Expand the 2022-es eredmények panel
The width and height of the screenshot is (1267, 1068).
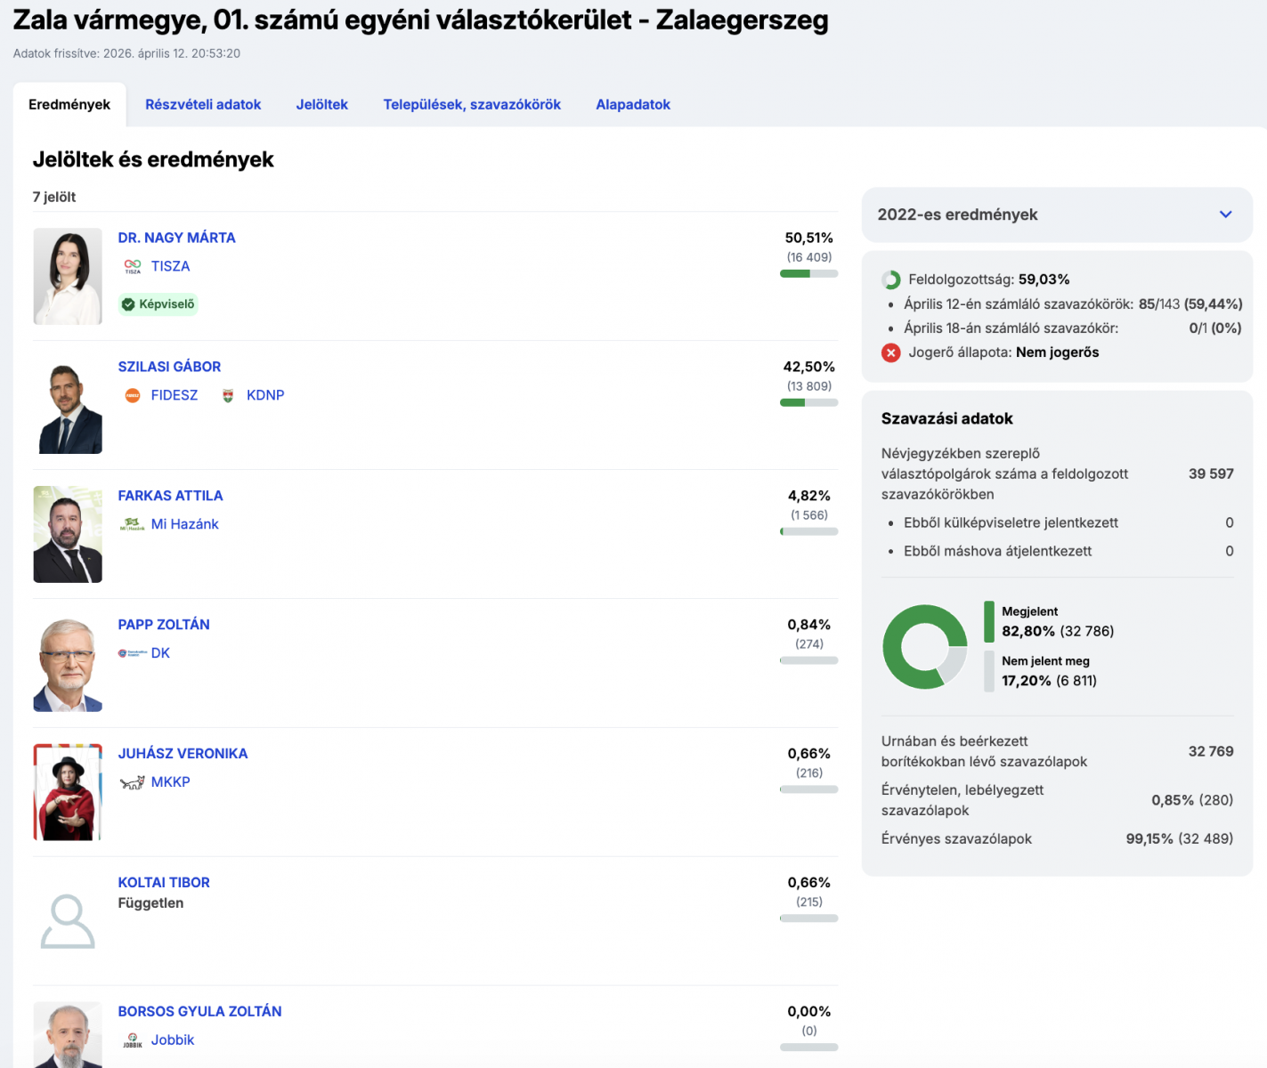click(x=1057, y=214)
